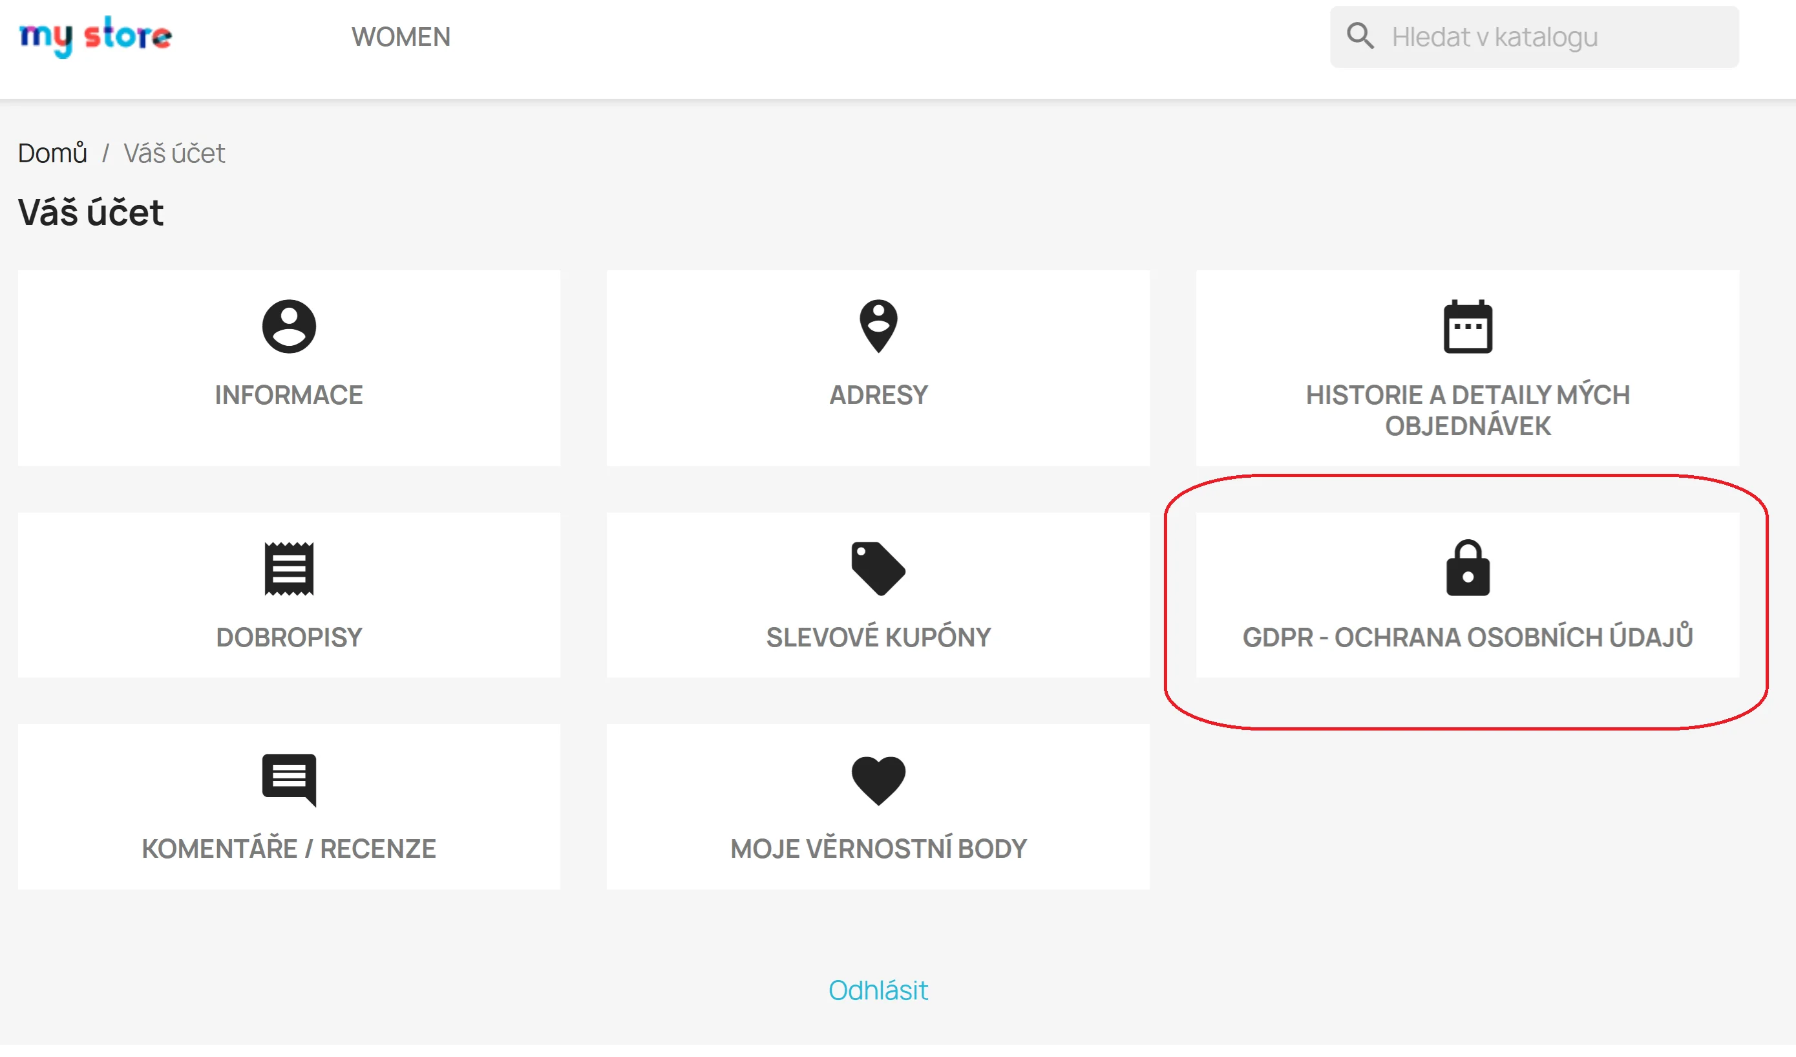Open the WOMEN menu category
The image size is (1796, 1057).
[401, 37]
